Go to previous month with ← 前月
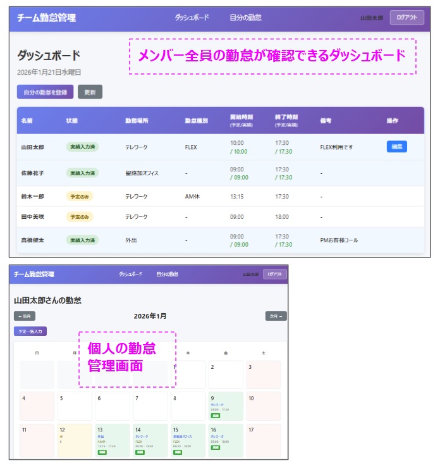Screen dimensions: 440x465 [25, 316]
